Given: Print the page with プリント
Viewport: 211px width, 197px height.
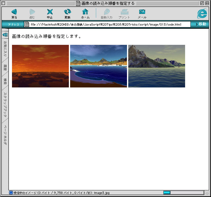Looking at the screenshot, I should pyautogui.click(x=124, y=14).
